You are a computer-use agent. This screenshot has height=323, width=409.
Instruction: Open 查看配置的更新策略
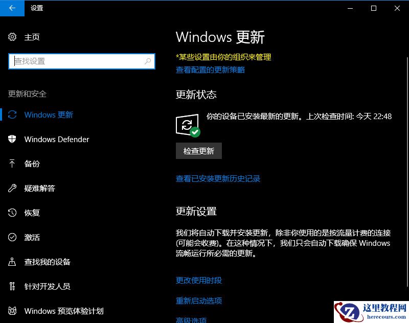pyautogui.click(x=211, y=70)
